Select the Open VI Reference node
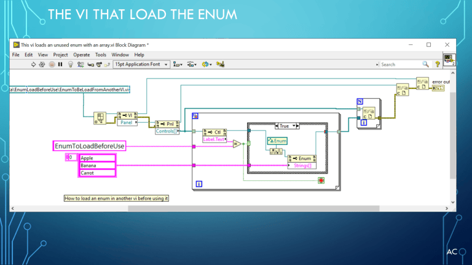Viewport: 472px width, 265px height. click(100, 118)
